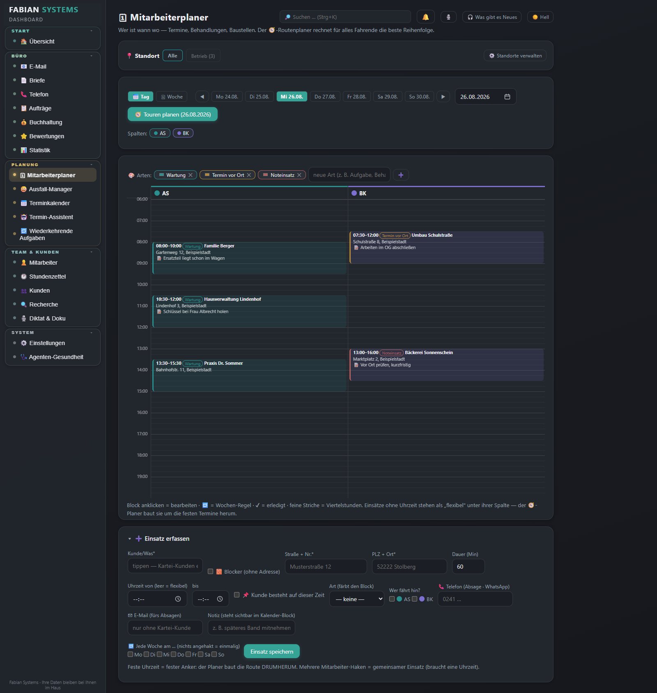657x693 pixels.
Task: Open the Familie Berger appointment block
Action: (250, 258)
